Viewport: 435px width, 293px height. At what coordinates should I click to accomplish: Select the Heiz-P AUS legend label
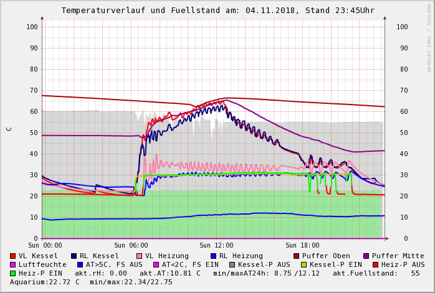pyautogui.click(x=403, y=264)
